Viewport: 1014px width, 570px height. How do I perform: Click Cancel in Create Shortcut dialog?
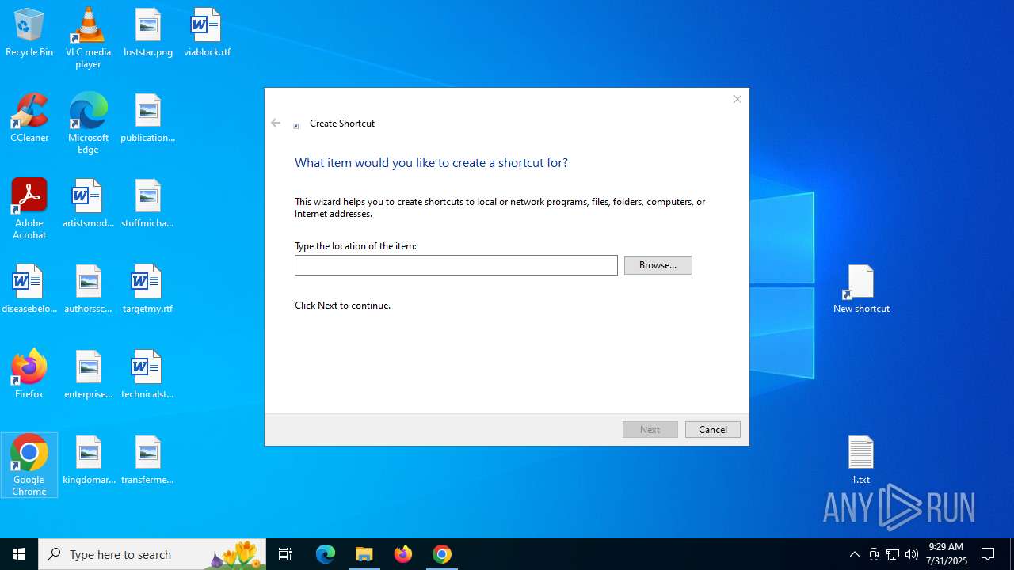713,429
